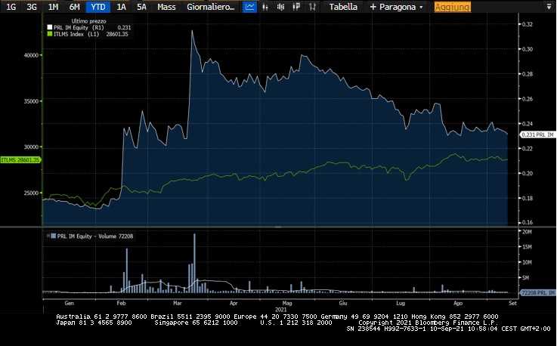Switch to the bar chart type icon
Viewport: 557px width, 346px height.
tap(265, 7)
